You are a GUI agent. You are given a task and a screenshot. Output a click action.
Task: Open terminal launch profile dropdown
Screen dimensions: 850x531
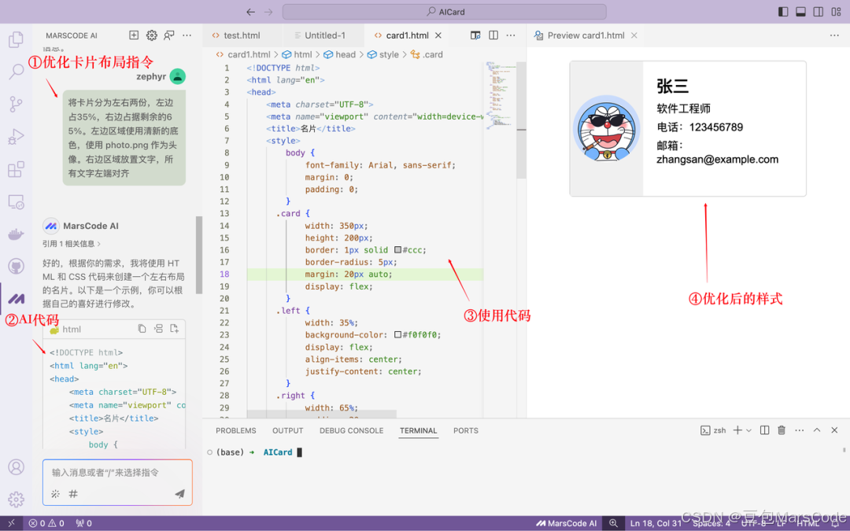click(x=749, y=430)
